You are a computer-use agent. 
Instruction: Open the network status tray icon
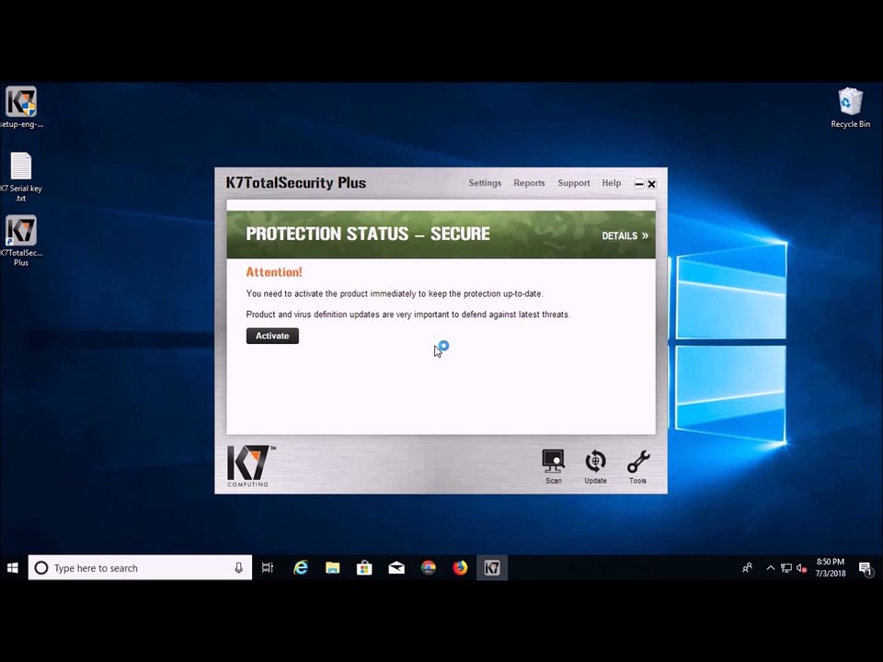[786, 568]
